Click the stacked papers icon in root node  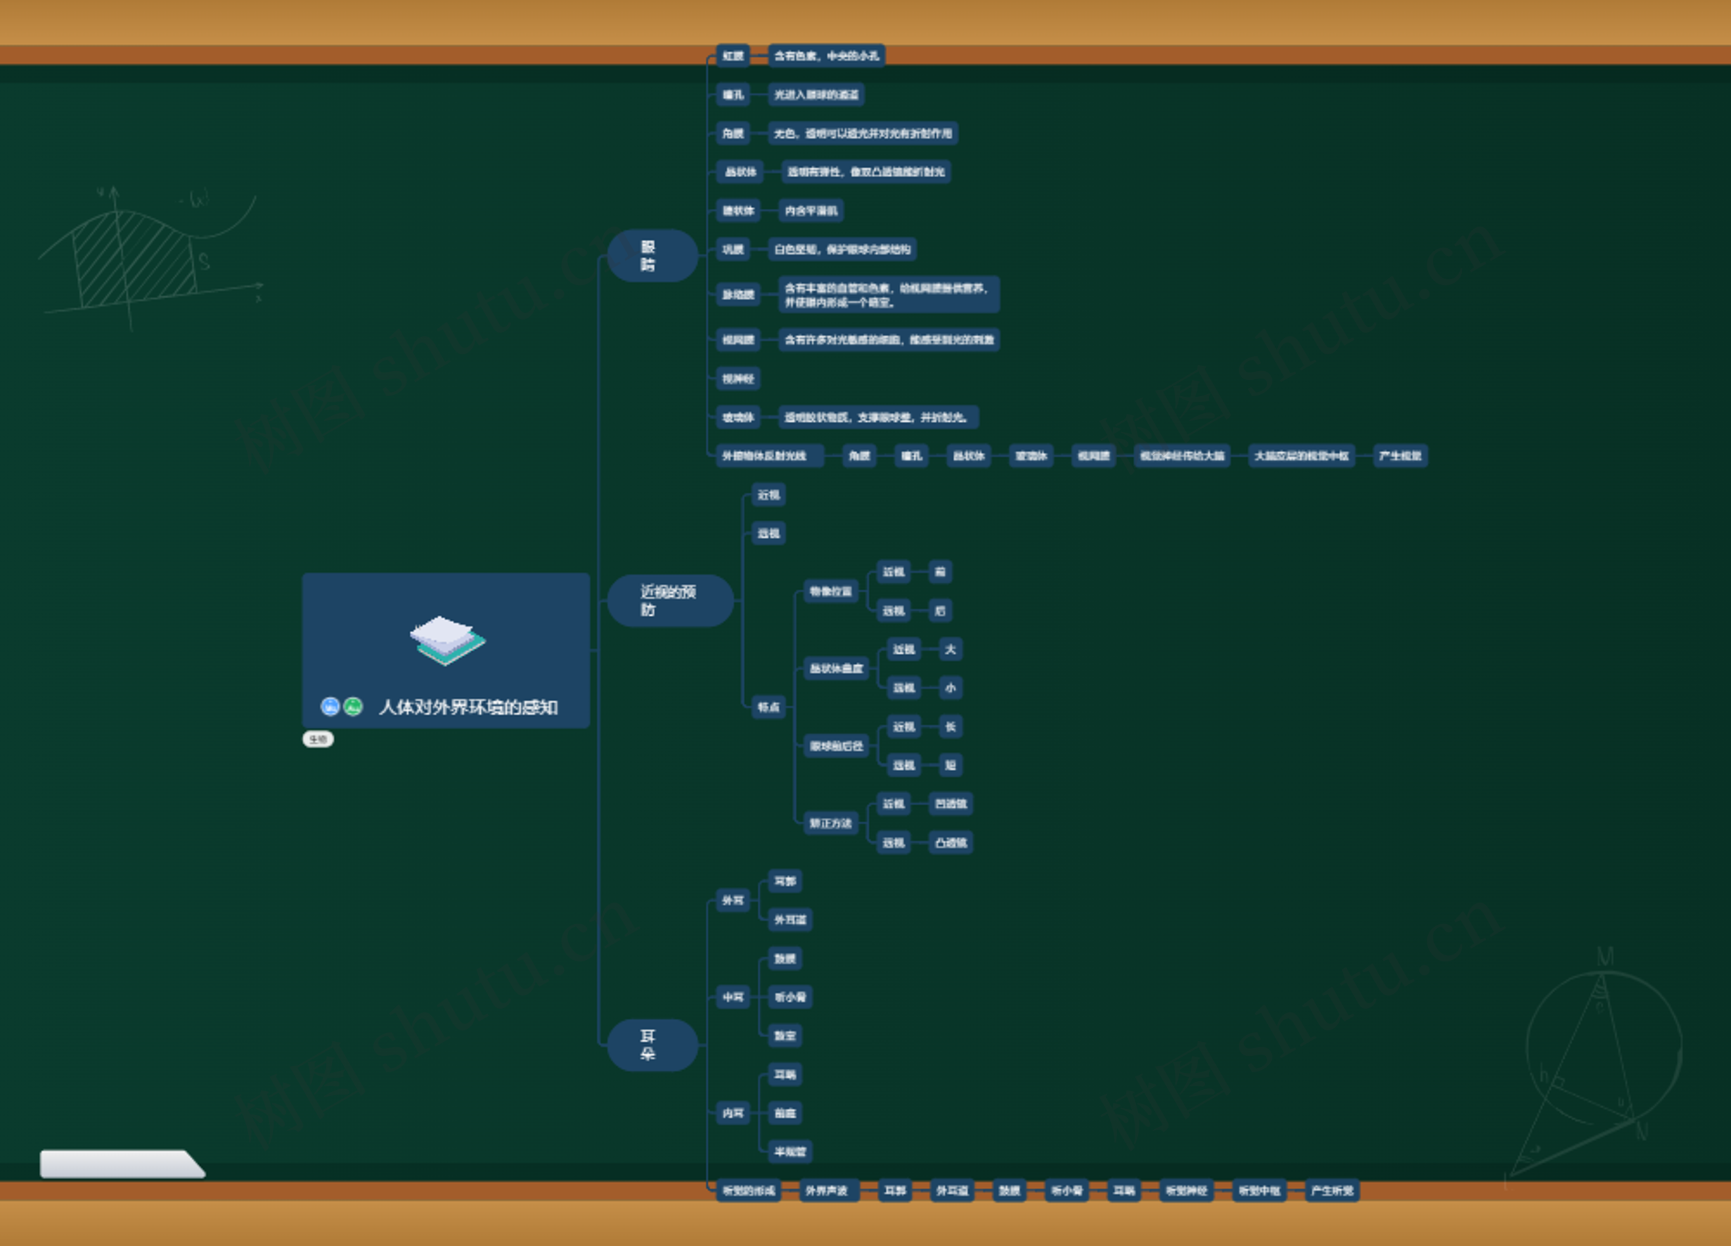point(447,640)
